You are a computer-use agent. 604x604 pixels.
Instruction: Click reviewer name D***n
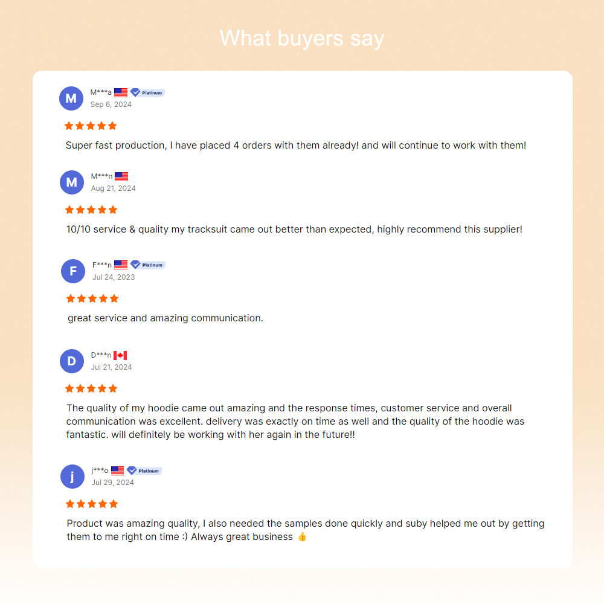(x=101, y=355)
